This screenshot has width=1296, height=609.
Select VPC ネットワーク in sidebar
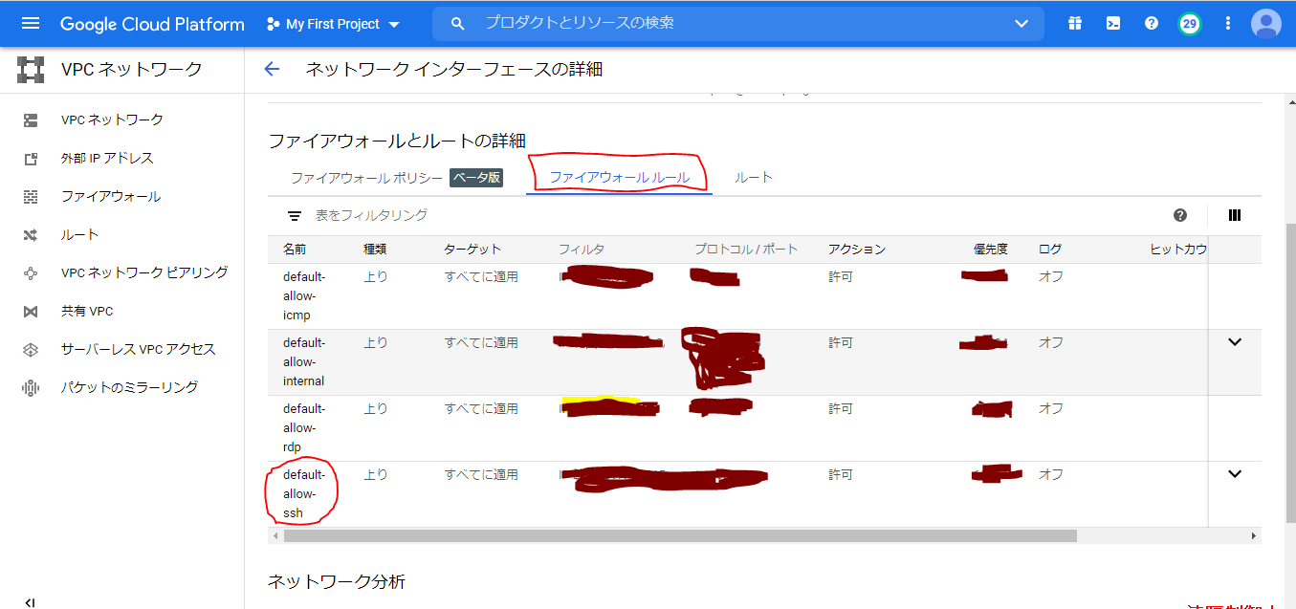tap(112, 120)
